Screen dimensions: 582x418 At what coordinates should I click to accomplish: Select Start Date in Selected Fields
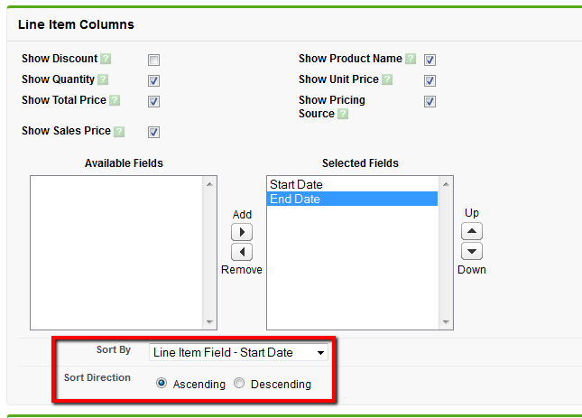[296, 185]
